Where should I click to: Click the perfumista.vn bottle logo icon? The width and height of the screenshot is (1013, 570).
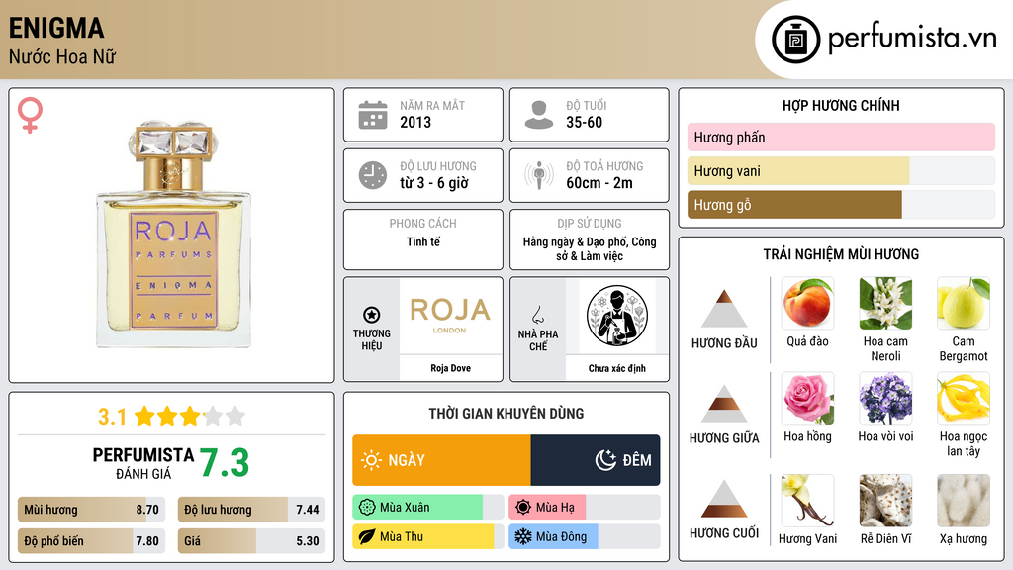795,40
